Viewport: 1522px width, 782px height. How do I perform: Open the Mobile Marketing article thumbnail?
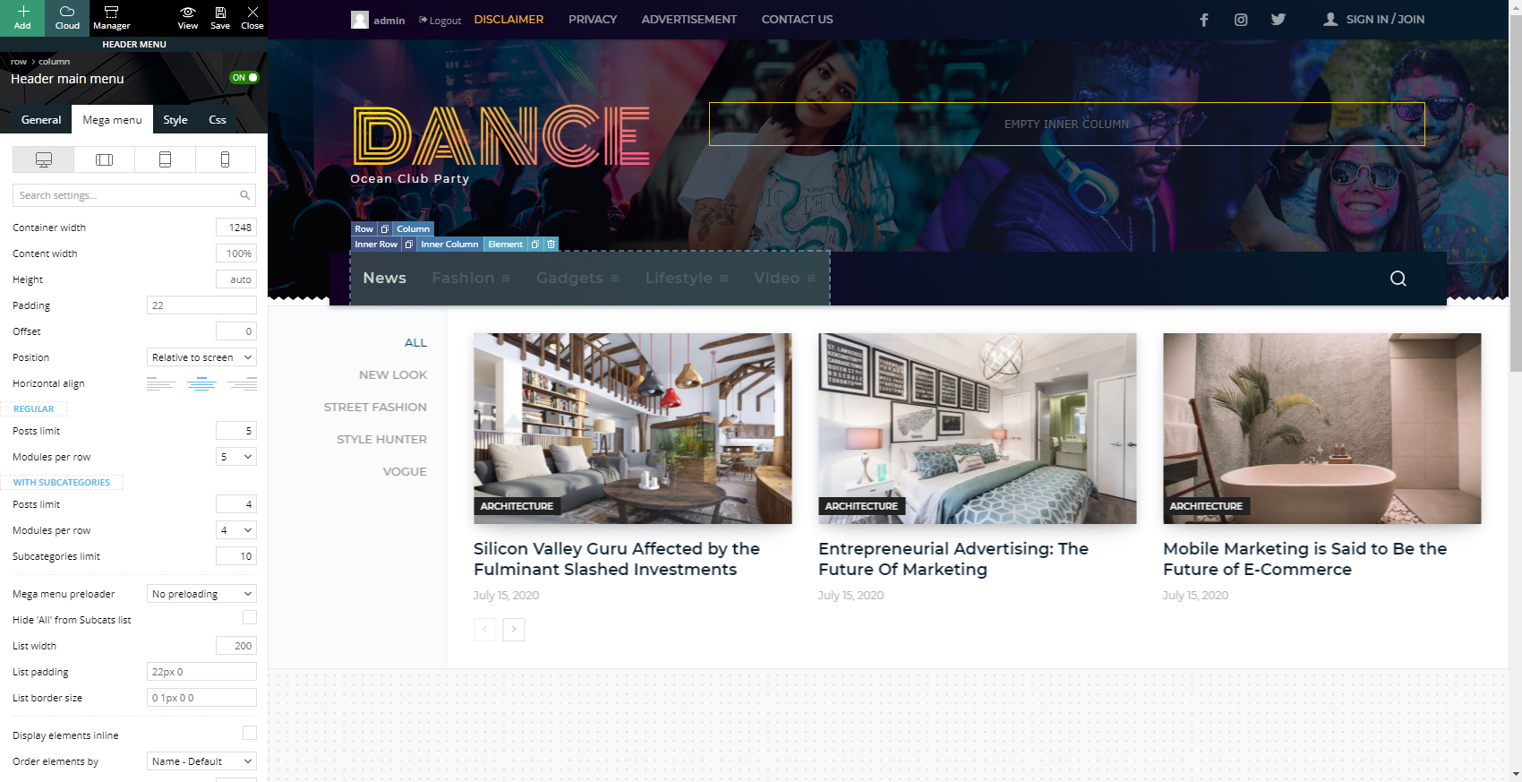click(1322, 429)
